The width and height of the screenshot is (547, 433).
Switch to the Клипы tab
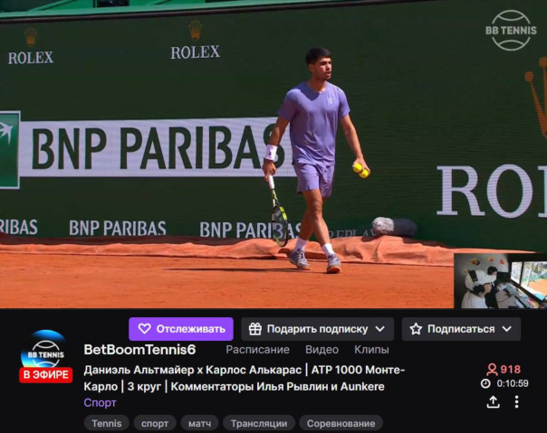click(371, 350)
